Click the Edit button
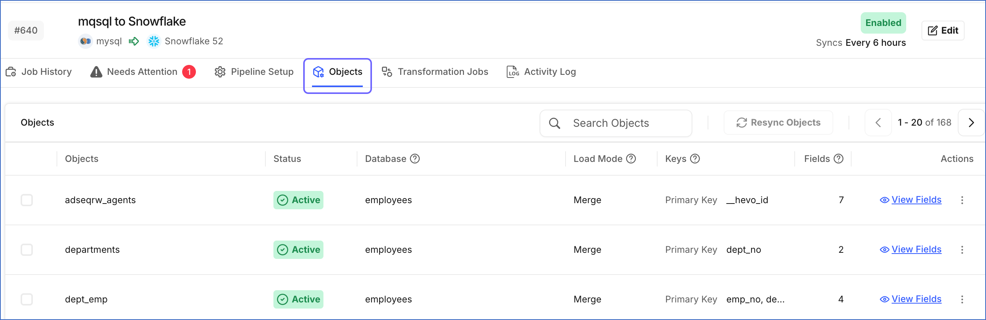The height and width of the screenshot is (320, 986). 943,31
